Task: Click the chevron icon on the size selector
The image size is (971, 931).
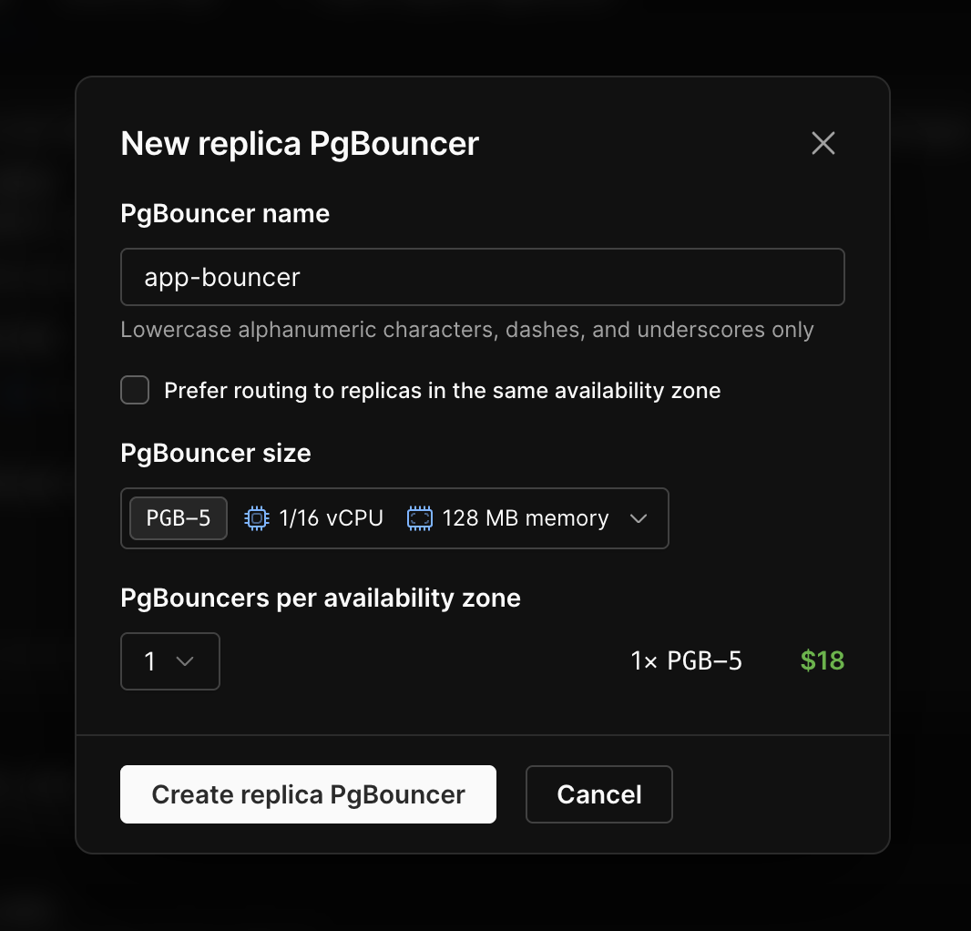Action: pos(639,517)
